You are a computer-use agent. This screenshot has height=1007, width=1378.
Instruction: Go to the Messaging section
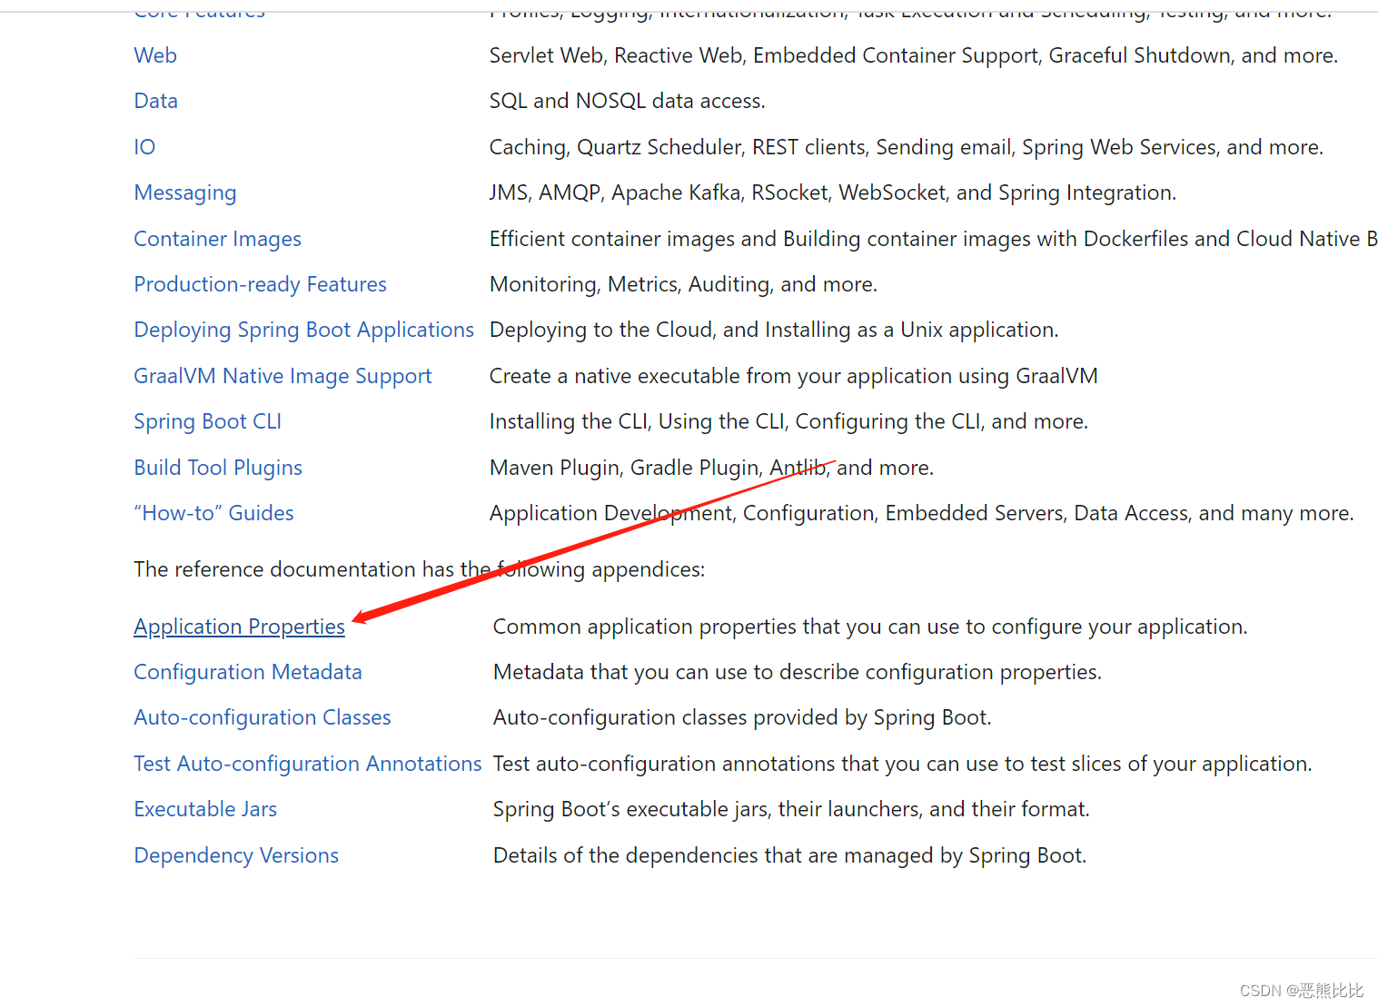coord(185,193)
